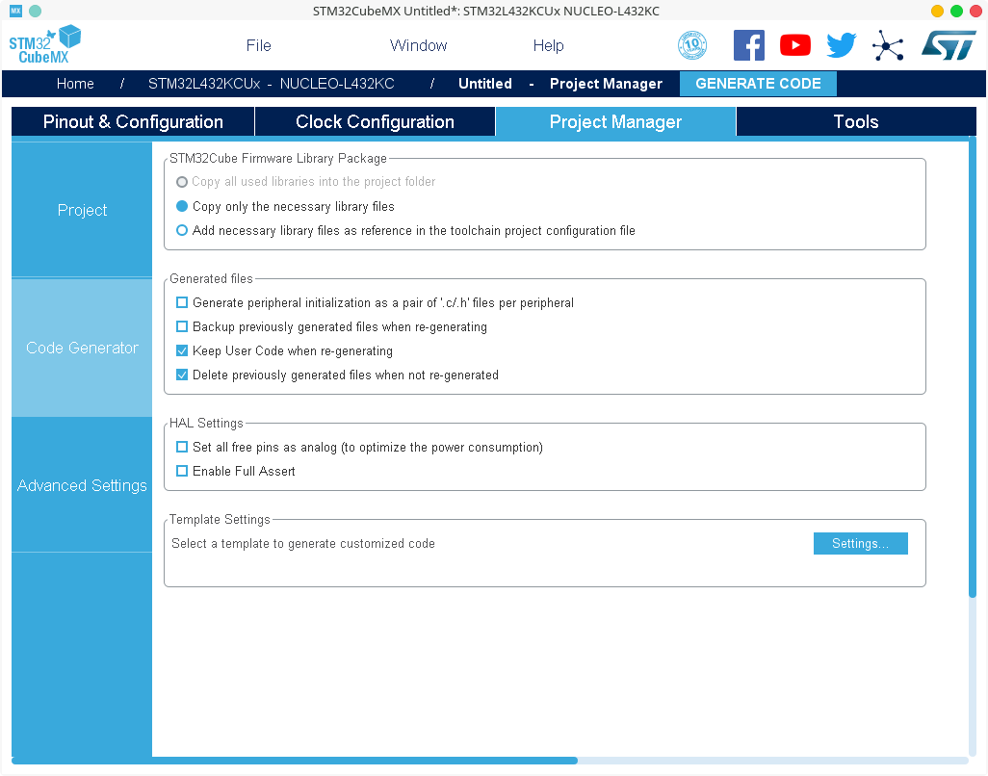Enable Generate peripheral initialization as '.c/.h' pair
This screenshot has width=988, height=776.
[x=182, y=302]
